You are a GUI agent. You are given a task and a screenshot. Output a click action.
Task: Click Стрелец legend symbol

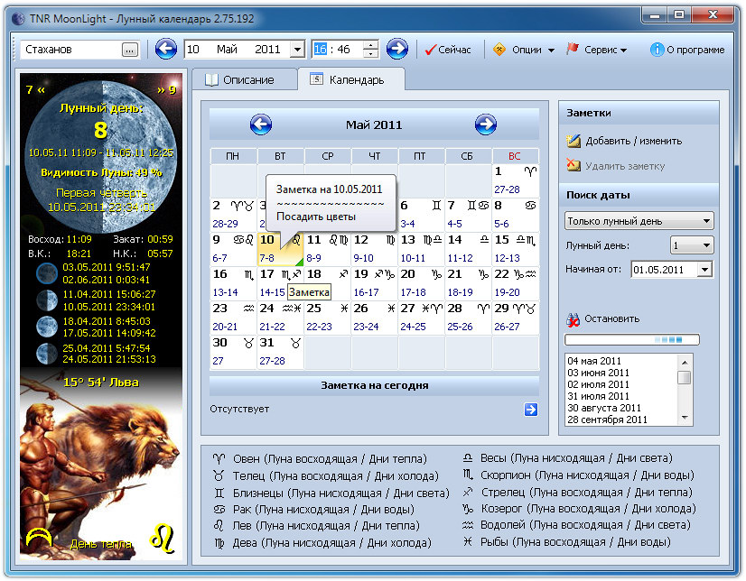point(468,493)
